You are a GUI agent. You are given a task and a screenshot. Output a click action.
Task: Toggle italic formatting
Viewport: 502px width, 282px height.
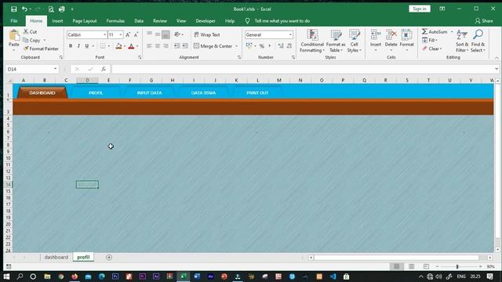(78, 46)
